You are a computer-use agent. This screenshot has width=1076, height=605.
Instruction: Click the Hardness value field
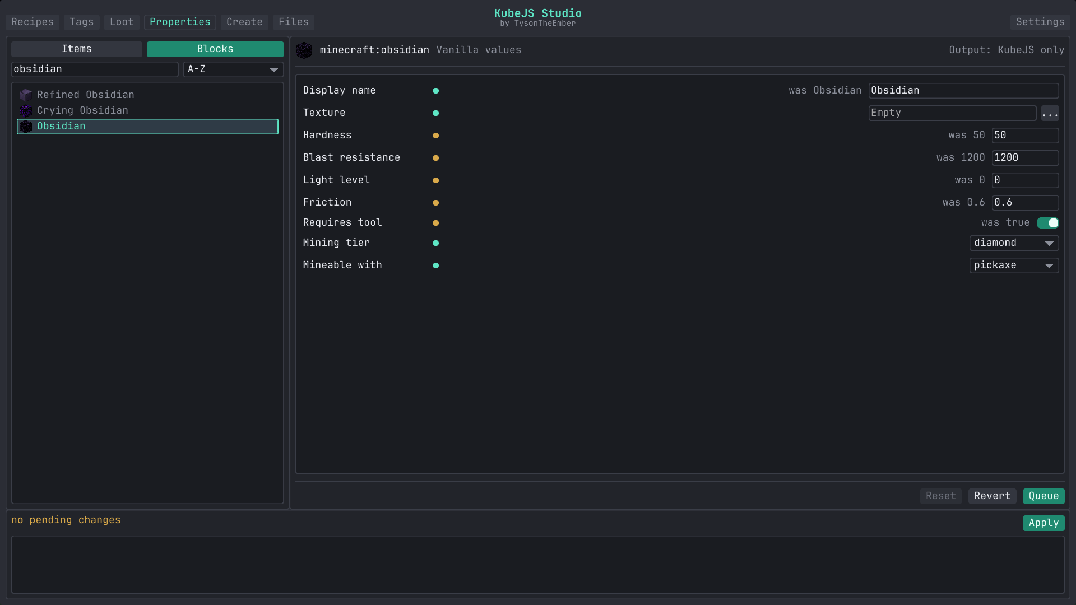[x=1026, y=136]
